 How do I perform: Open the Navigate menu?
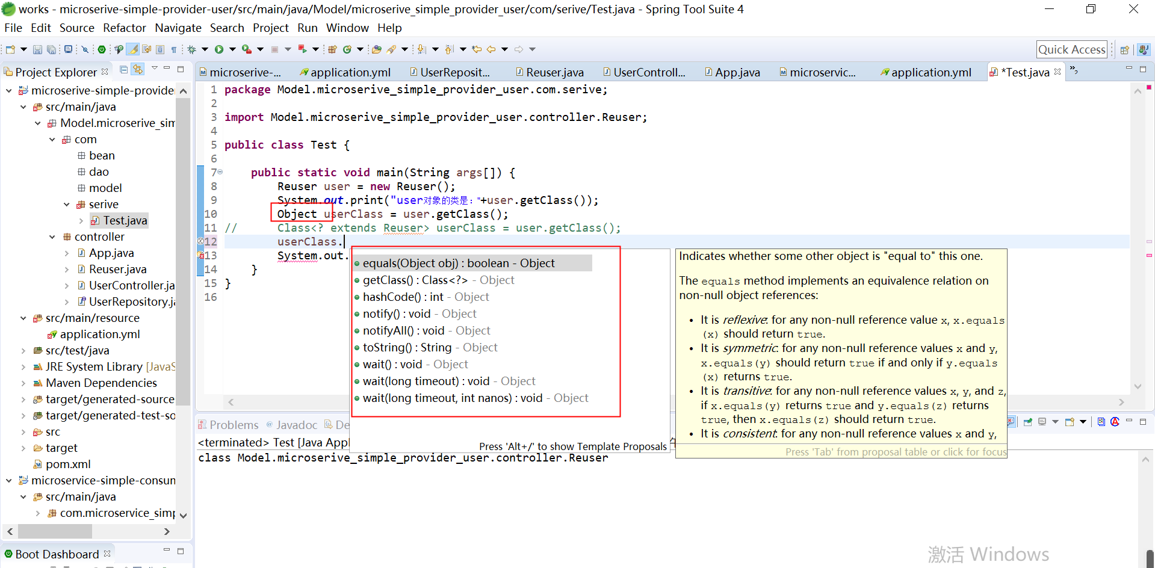pyautogui.click(x=178, y=28)
